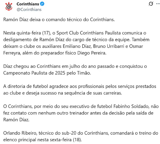Open the Grok explain-post icon

tap(151, 4)
